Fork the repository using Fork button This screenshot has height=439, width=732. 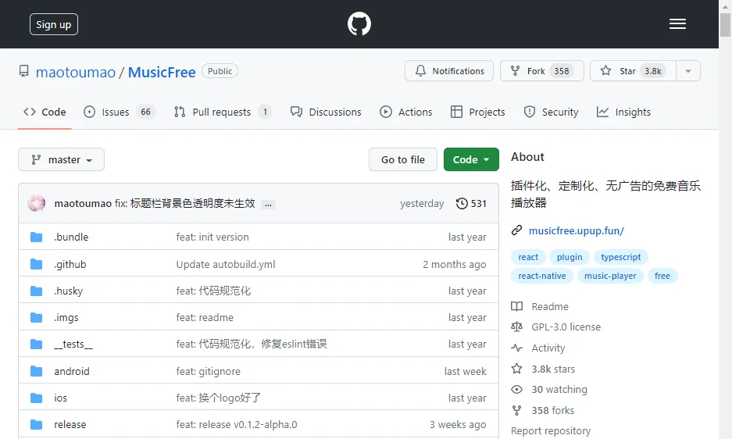pyautogui.click(x=541, y=71)
